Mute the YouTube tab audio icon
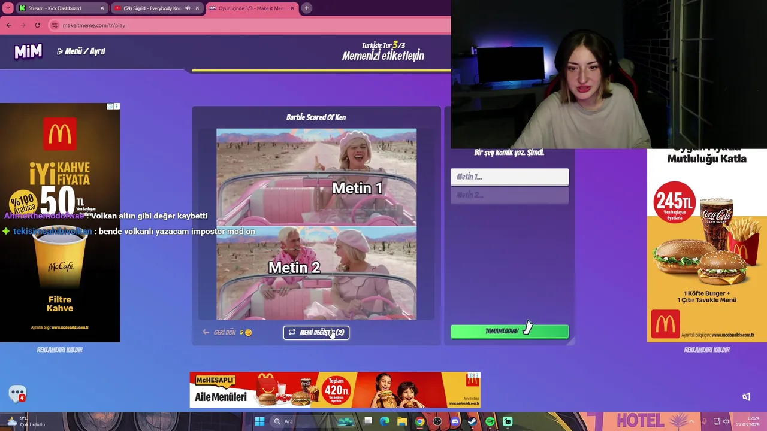 click(x=188, y=8)
